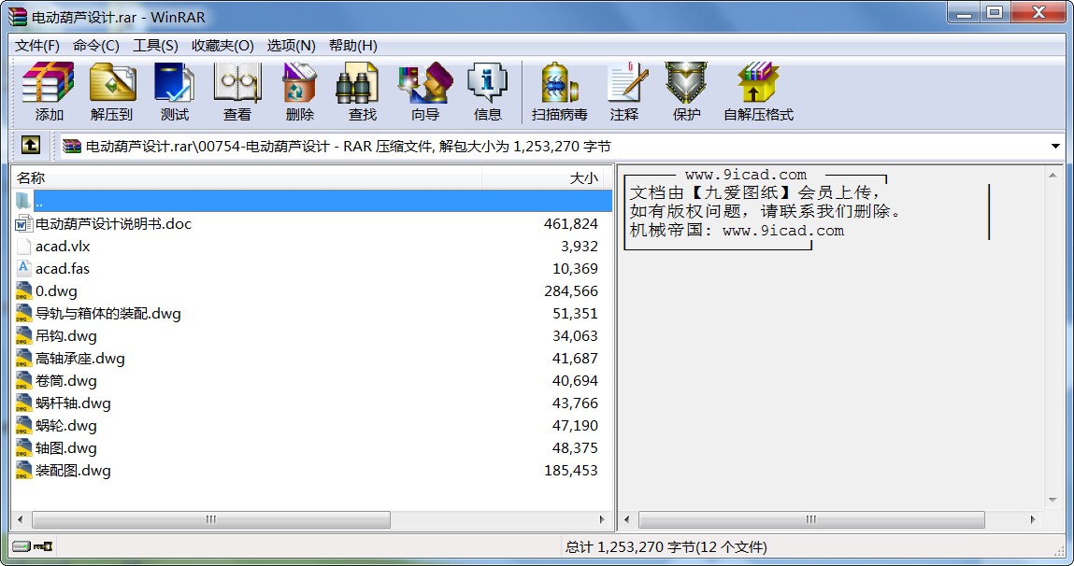Click the 扫描病毒 (Virus Scan) icon
The height and width of the screenshot is (566, 1074).
point(559,83)
